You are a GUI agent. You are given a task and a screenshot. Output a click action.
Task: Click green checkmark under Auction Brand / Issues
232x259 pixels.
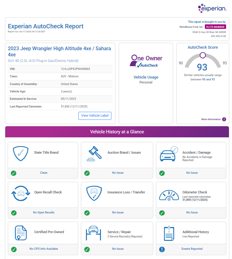coord(87,173)
